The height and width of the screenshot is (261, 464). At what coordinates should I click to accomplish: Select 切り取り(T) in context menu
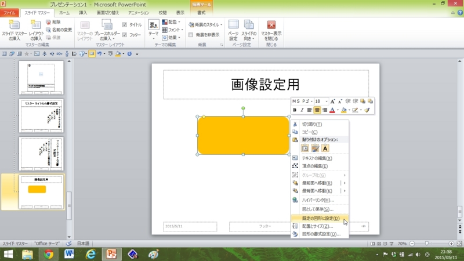click(320, 124)
